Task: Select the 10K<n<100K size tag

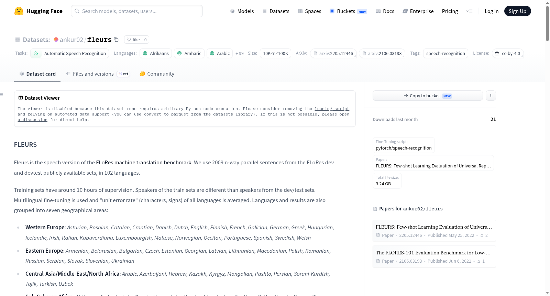Action: 276,53
